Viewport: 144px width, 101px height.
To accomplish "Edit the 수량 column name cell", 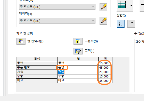I will (x=78, y=76).
